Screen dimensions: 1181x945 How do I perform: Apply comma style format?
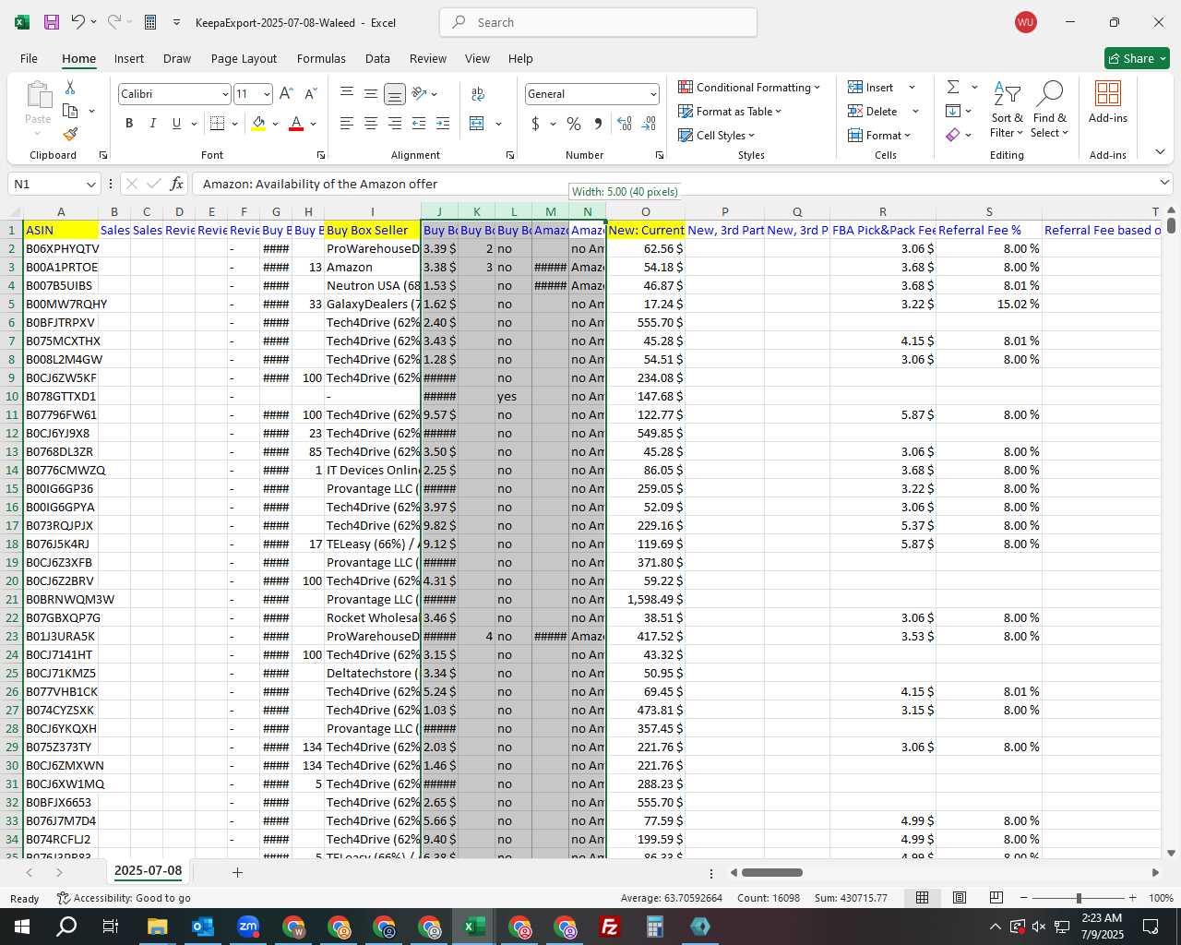tap(598, 124)
